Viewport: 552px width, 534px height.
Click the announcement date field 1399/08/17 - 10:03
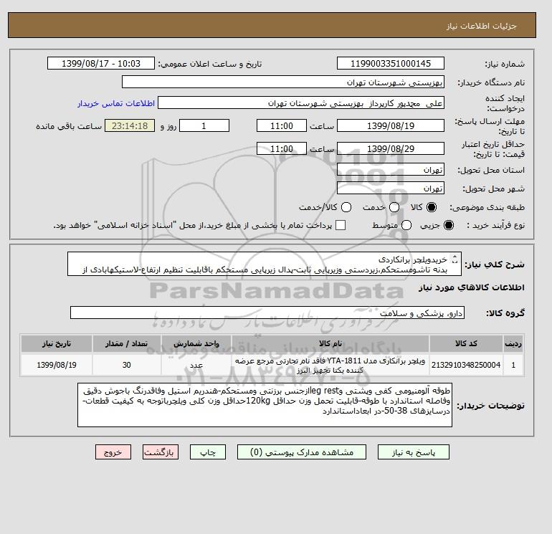(x=101, y=63)
